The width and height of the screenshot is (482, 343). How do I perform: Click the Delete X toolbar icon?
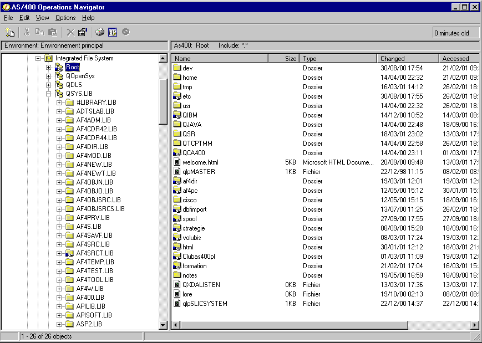pyautogui.click(x=70, y=32)
